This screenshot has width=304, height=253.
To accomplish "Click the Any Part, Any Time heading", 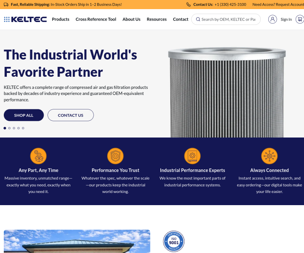I will click(x=38, y=170).
